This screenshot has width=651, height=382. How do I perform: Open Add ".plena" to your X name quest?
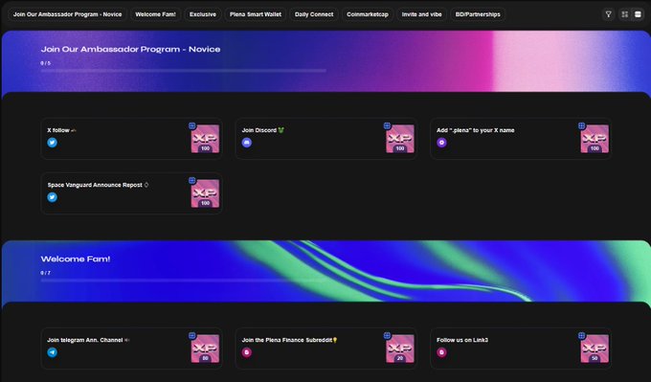[521, 139]
